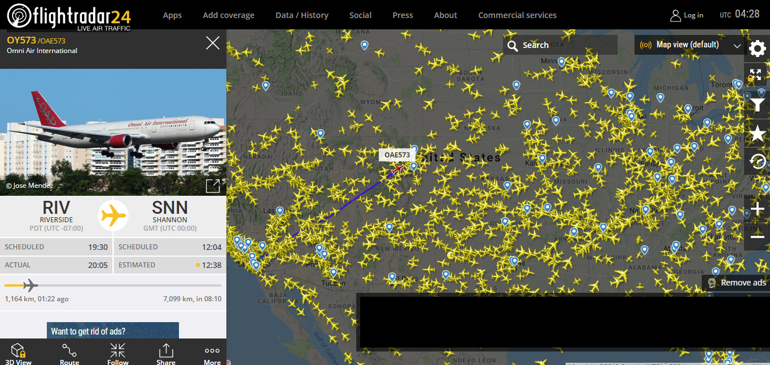This screenshot has height=365, width=770.
Task: Open the settings gear icon
Action: point(757,49)
